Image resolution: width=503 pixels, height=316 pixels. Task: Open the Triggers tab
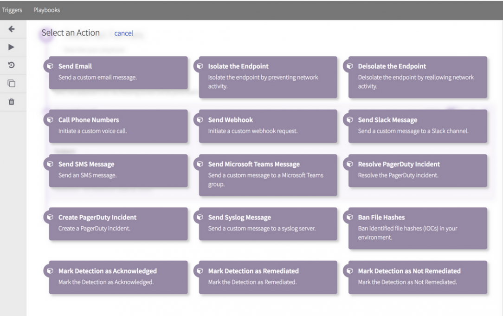[12, 10]
